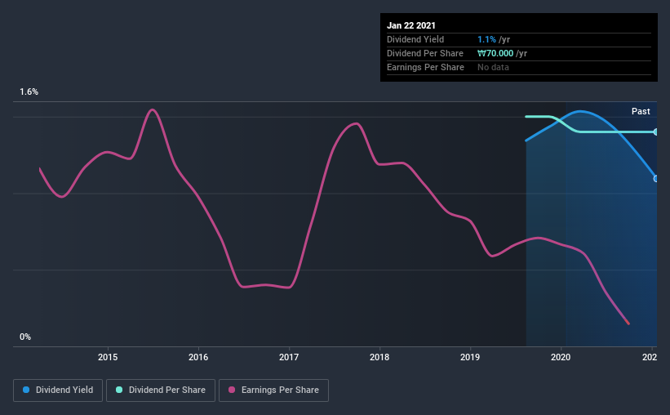The image size is (670, 415).
Task: Click the ₩70.000 dividend per share value
Action: [x=495, y=53]
